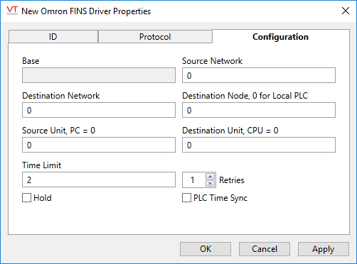Click the Retries value box
Image resolution: width=357 pixels, height=264 pixels.
click(194, 180)
